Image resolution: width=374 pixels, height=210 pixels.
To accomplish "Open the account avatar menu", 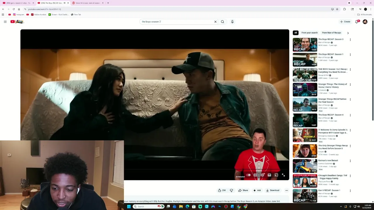I will [365, 22].
